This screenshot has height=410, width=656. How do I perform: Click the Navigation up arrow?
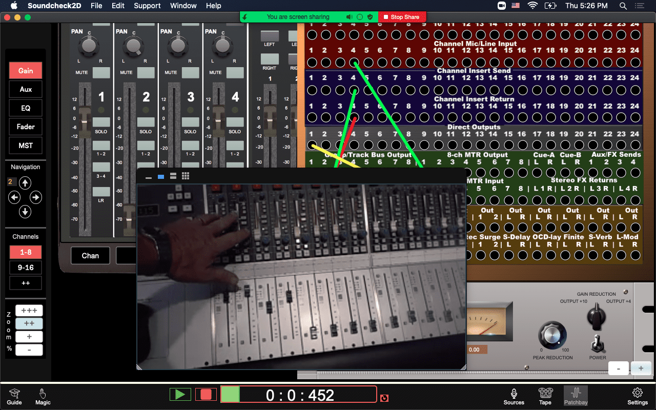[x=25, y=183]
